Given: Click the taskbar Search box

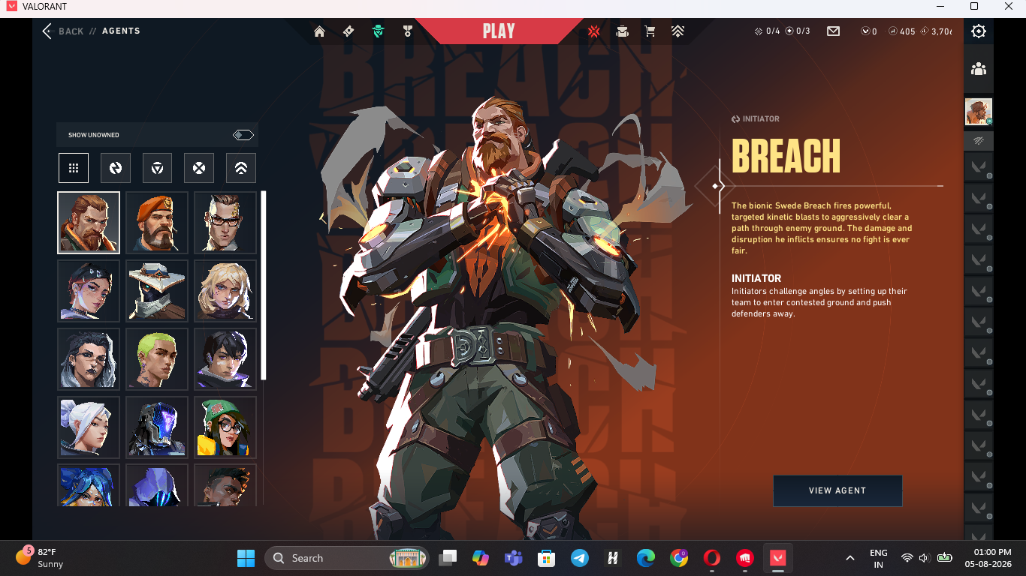Looking at the screenshot, I should point(347,558).
